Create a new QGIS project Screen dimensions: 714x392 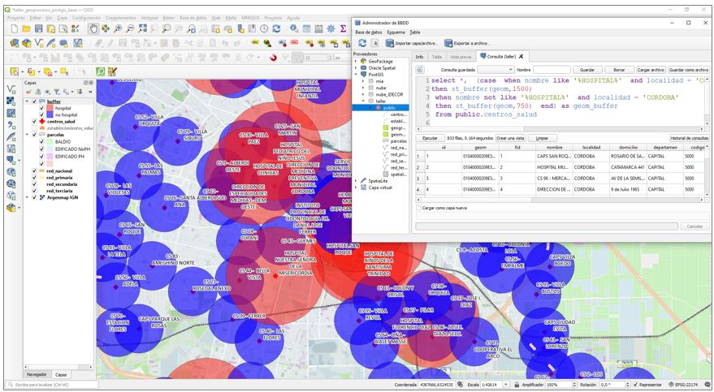coord(14,28)
